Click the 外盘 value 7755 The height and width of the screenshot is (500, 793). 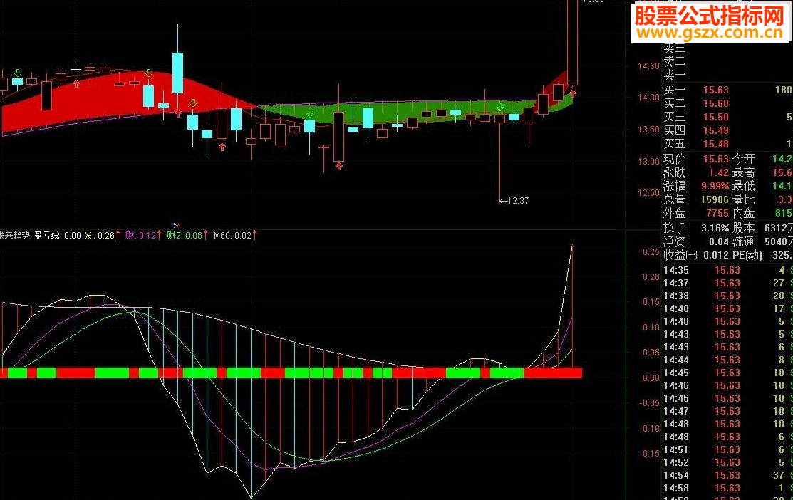coord(717,214)
